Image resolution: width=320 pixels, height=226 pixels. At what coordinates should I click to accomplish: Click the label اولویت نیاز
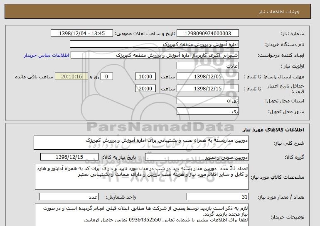(x=293, y=66)
